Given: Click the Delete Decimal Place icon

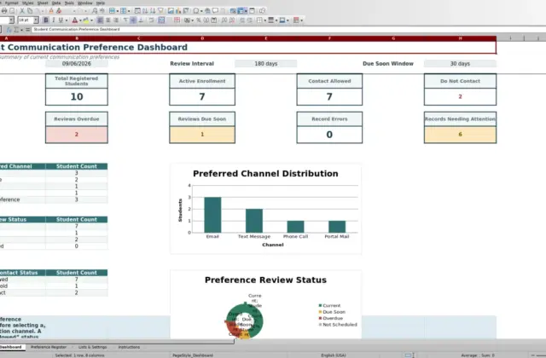Looking at the screenshot, I should [x=232, y=20].
